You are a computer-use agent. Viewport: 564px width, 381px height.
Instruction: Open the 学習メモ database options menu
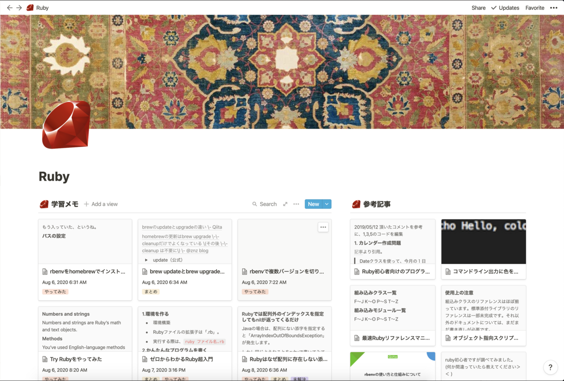pos(296,204)
